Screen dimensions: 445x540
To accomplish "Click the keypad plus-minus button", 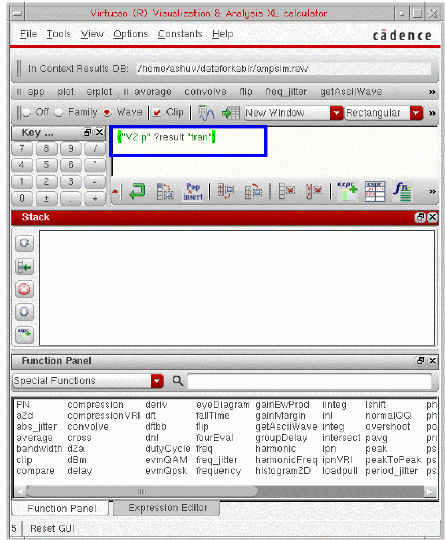I will 46,198.
